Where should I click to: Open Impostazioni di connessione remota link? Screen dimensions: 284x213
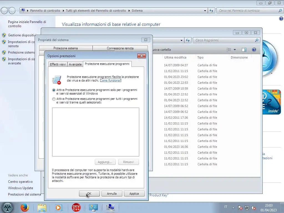pos(21,44)
